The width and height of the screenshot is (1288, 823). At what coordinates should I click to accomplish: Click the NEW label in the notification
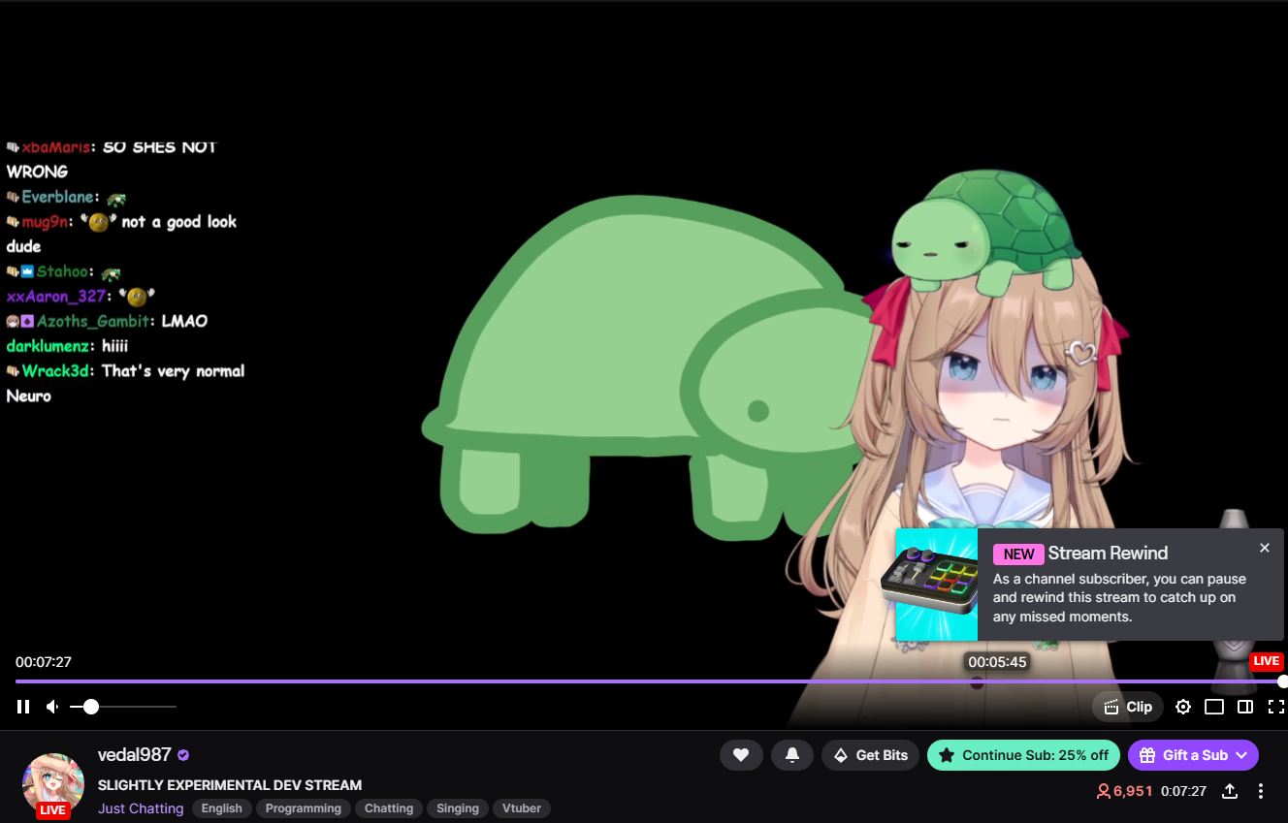[x=1018, y=554]
